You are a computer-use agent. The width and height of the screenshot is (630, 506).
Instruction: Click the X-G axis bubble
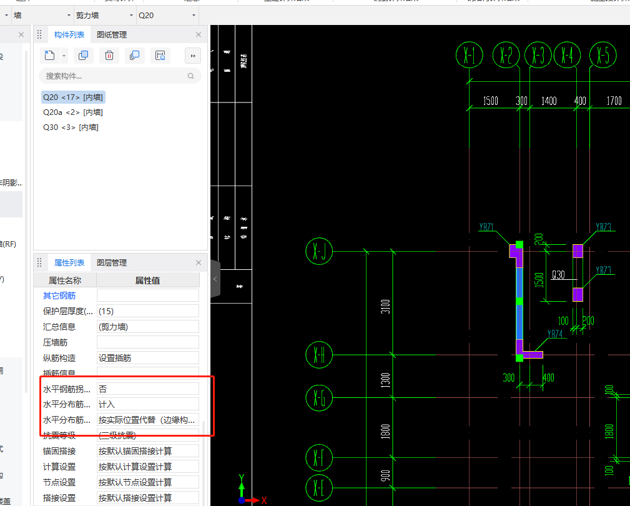pos(319,398)
